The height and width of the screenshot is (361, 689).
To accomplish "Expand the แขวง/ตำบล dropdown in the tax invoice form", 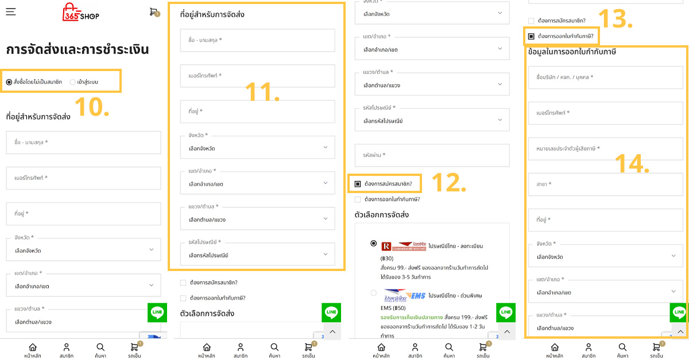I will coord(606,327).
